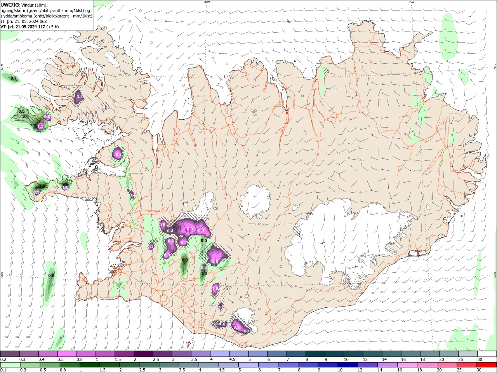Select the dark mauve 0.2–0.3 swatch, upper legend
The image size is (497, 373).
coord(10,354)
